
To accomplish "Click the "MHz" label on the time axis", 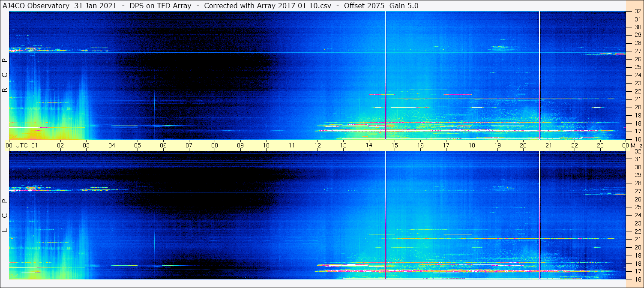I will [x=637, y=145].
